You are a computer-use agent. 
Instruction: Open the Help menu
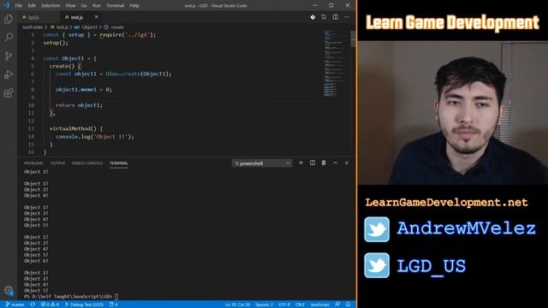tap(134, 6)
